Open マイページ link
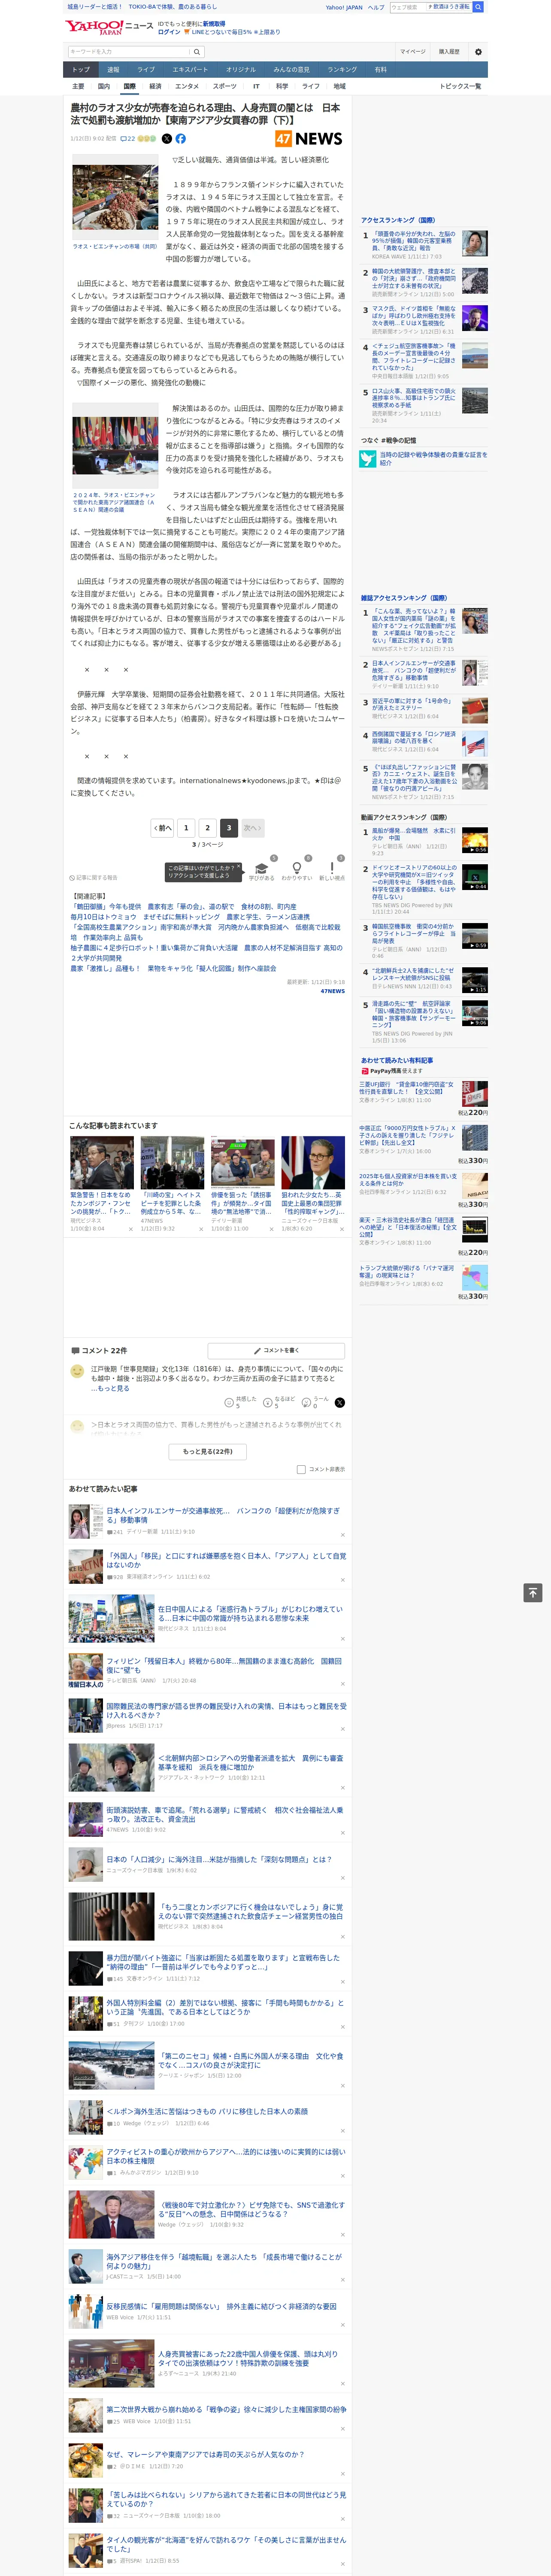This screenshot has height=2576, width=551. [413, 51]
